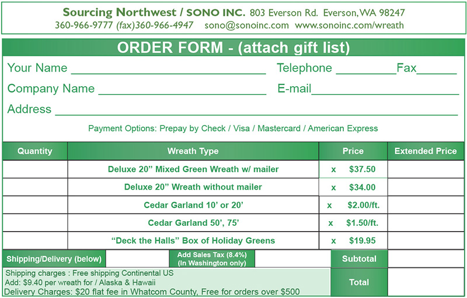Click quantity cell for Wreath without mailer
Screen dimensions: 467x298
point(35,187)
